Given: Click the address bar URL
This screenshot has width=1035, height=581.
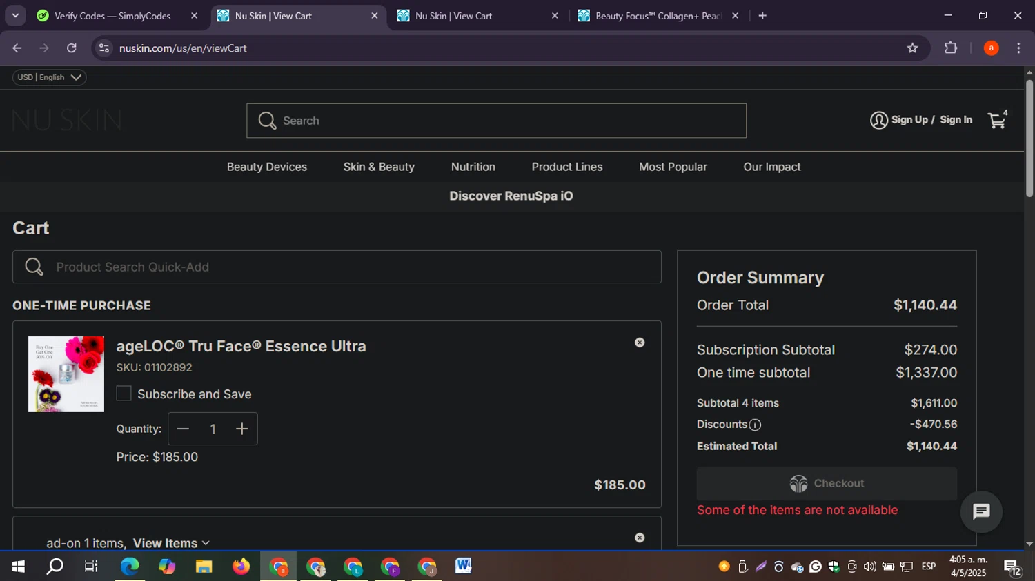Looking at the screenshot, I should click(x=183, y=48).
